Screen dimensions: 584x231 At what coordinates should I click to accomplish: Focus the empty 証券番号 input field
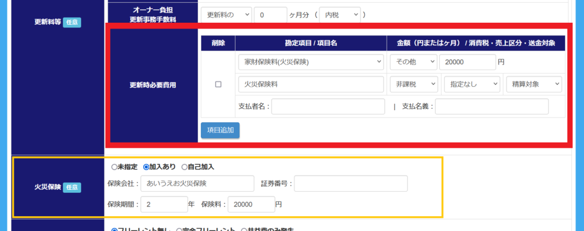click(351, 184)
